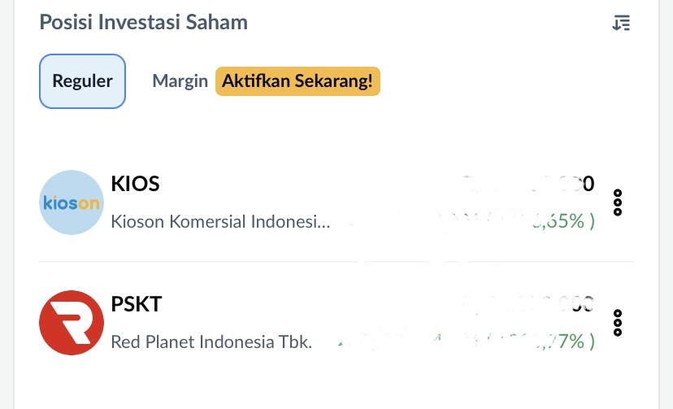This screenshot has height=409, width=673.
Task: Open the KIOS ticker symbol
Action: pos(135,185)
